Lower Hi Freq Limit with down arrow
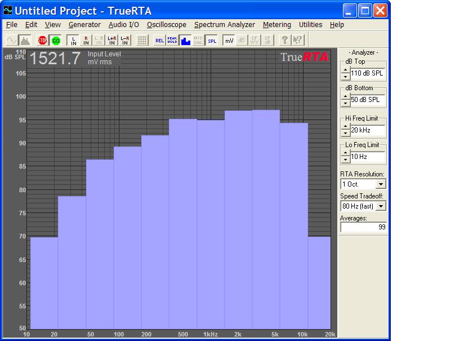473x341 pixels. (x=345, y=134)
